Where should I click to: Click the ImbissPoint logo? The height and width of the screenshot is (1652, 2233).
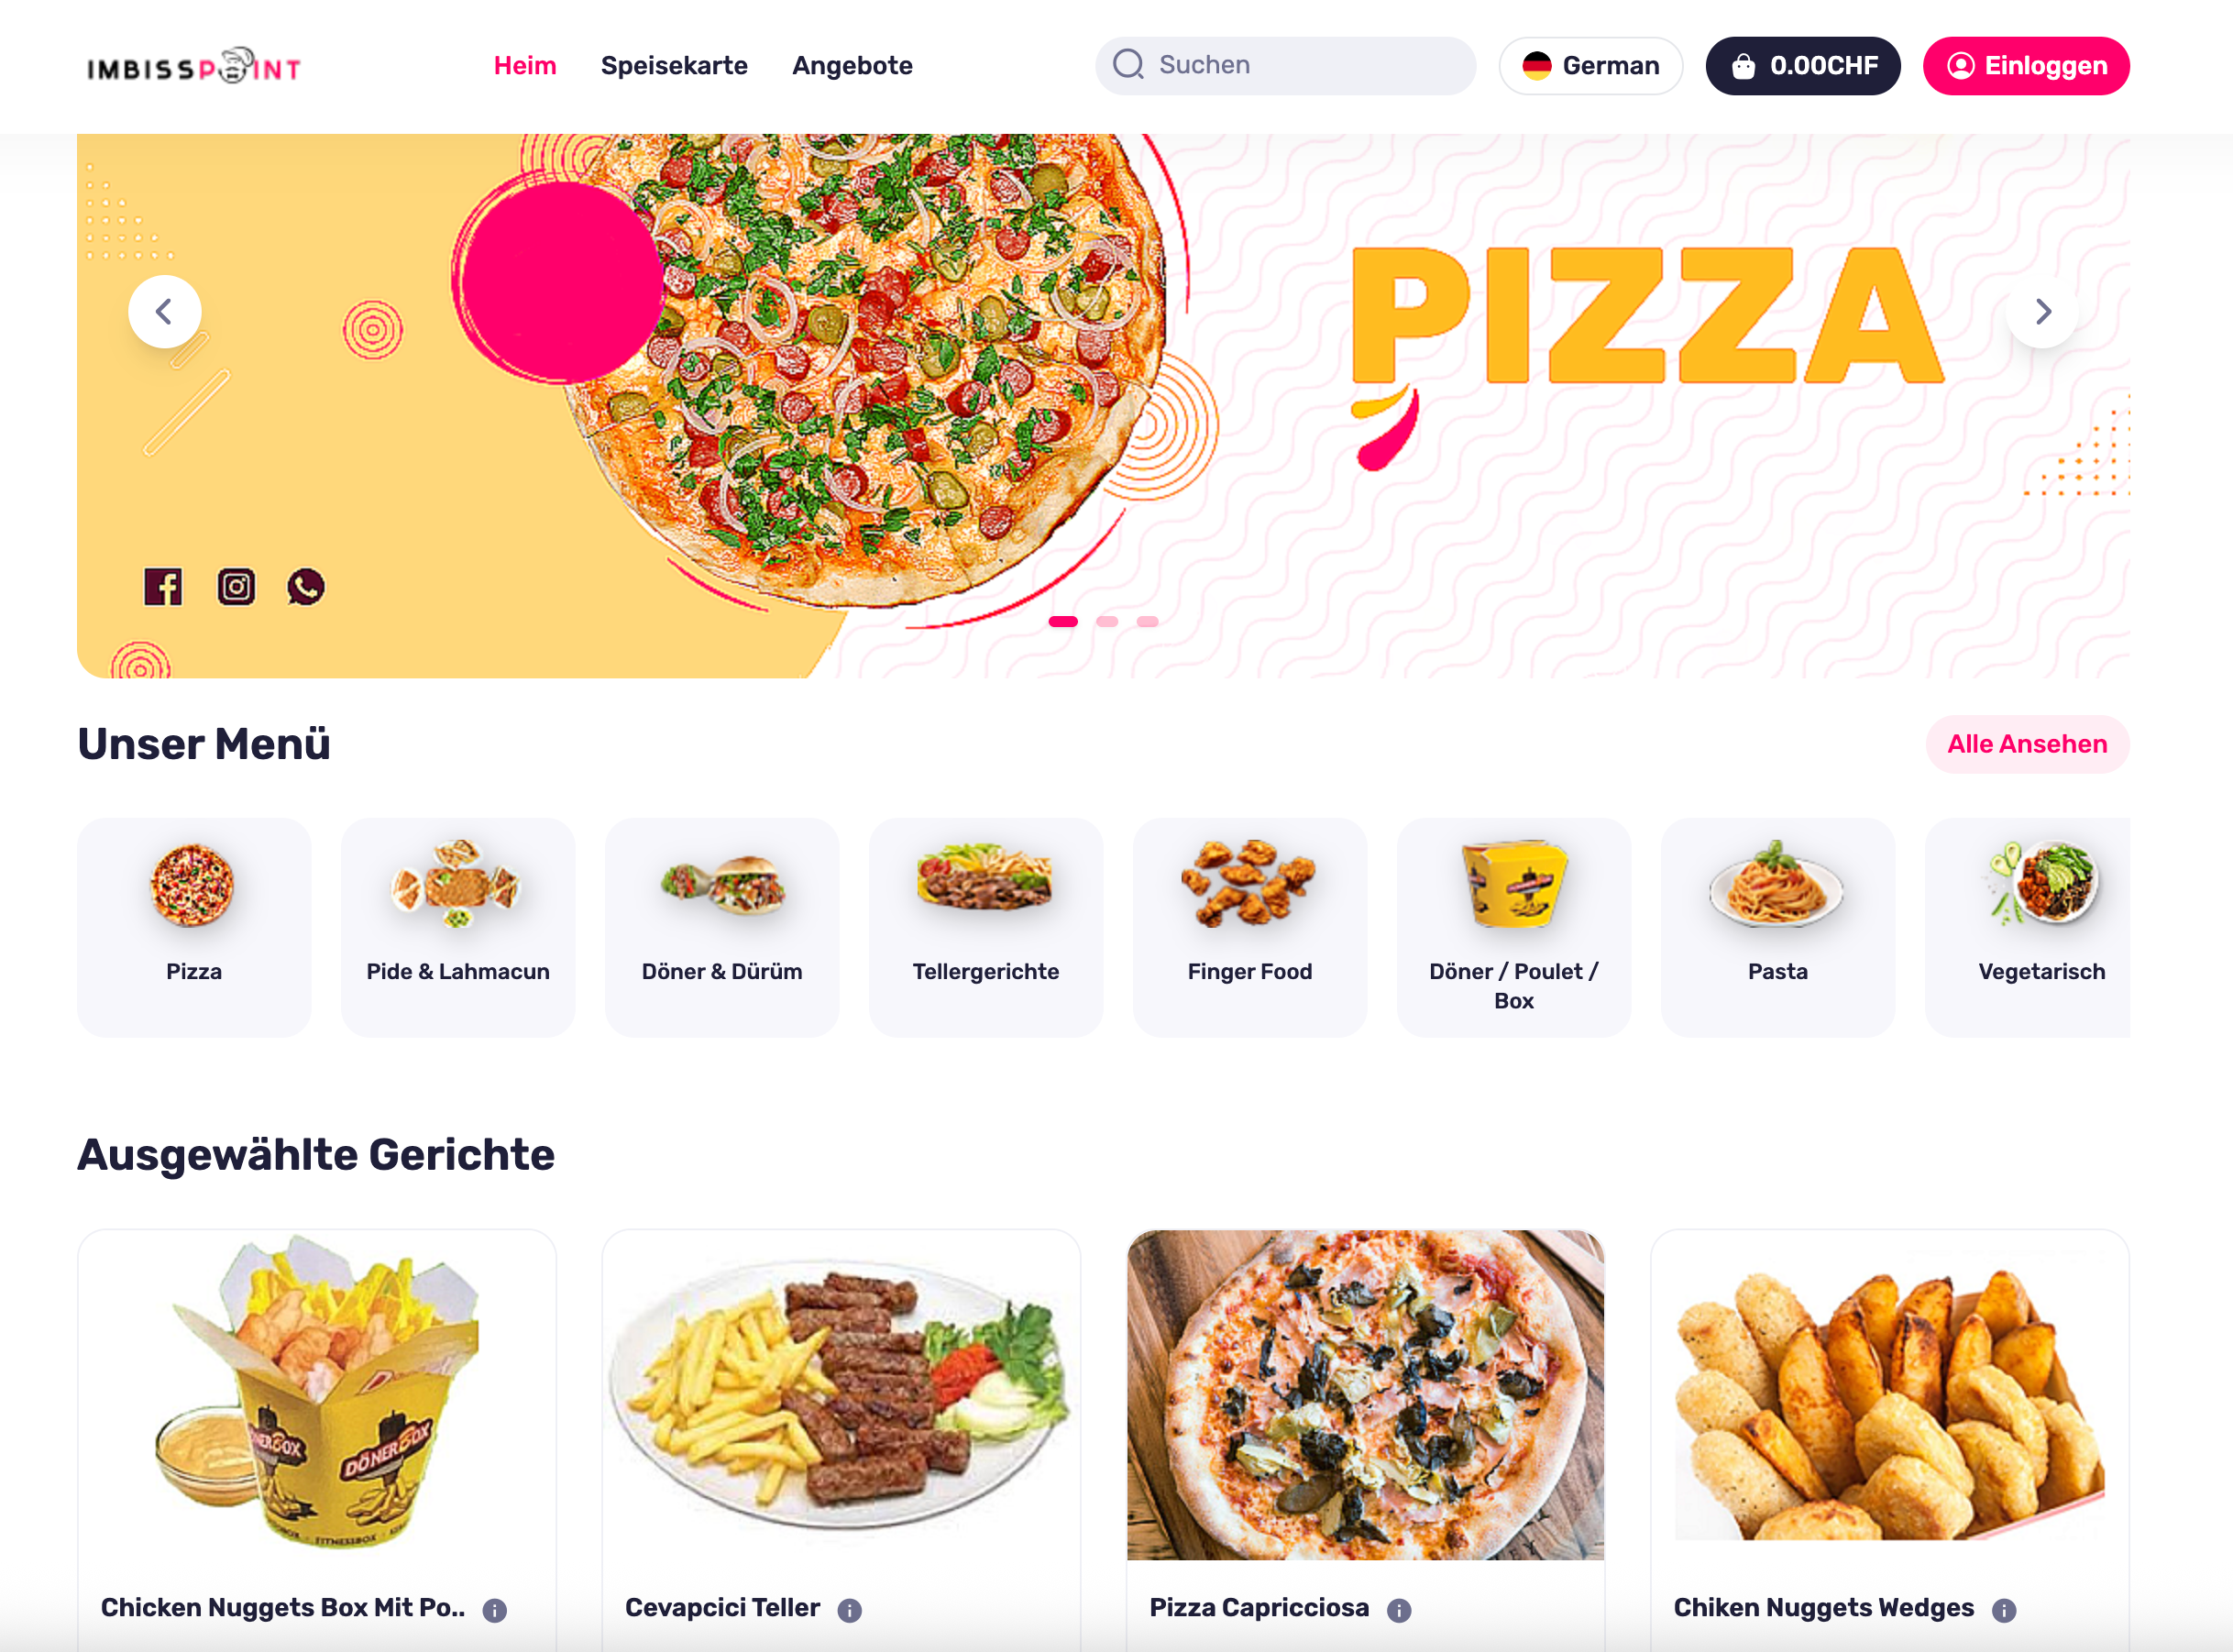[x=194, y=66]
